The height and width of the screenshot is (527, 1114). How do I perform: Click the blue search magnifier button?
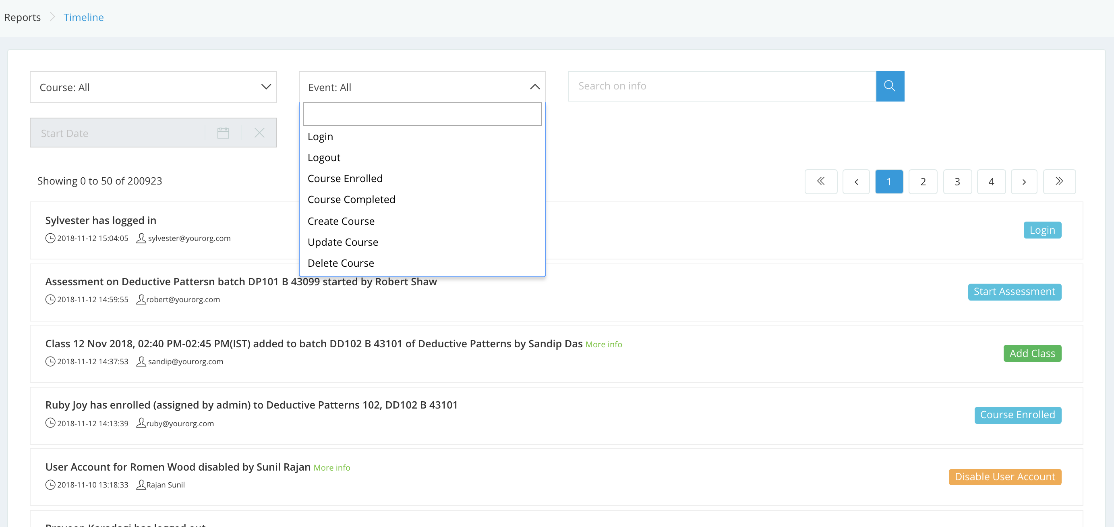click(890, 86)
